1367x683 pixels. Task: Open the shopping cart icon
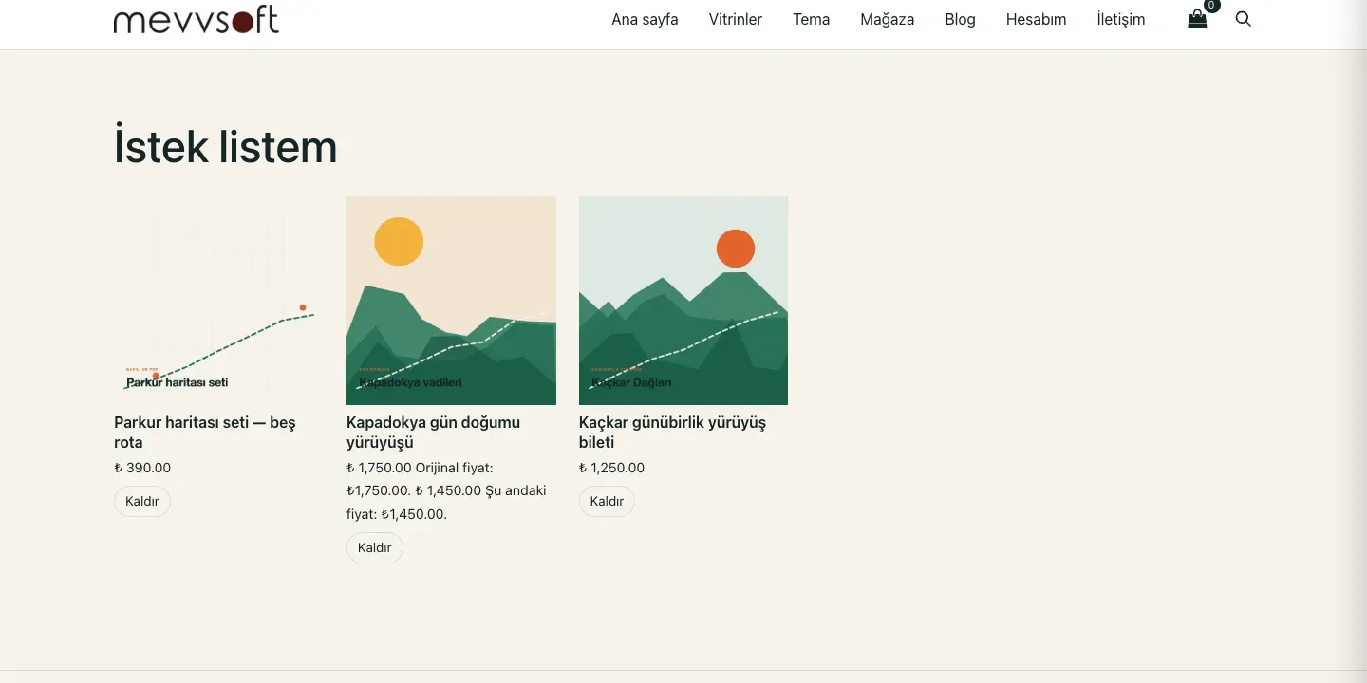click(1197, 19)
